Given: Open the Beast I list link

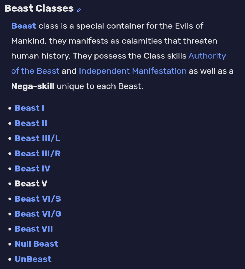Looking at the screenshot, I should coord(29,108).
